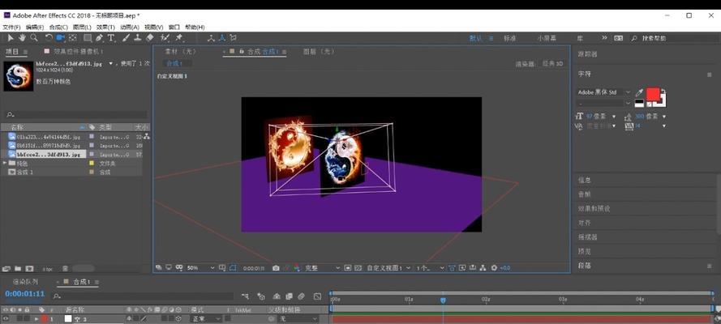Select the Pan Behind anchor point tool
The image size is (721, 324).
coord(73,38)
